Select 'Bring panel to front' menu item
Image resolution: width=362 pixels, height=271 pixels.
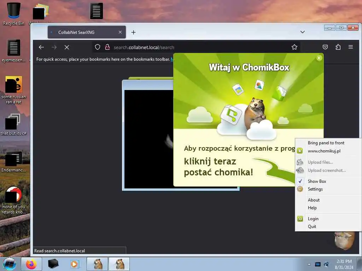tap(328, 143)
